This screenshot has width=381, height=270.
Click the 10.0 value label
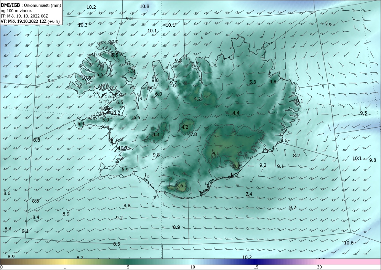[114, 42]
